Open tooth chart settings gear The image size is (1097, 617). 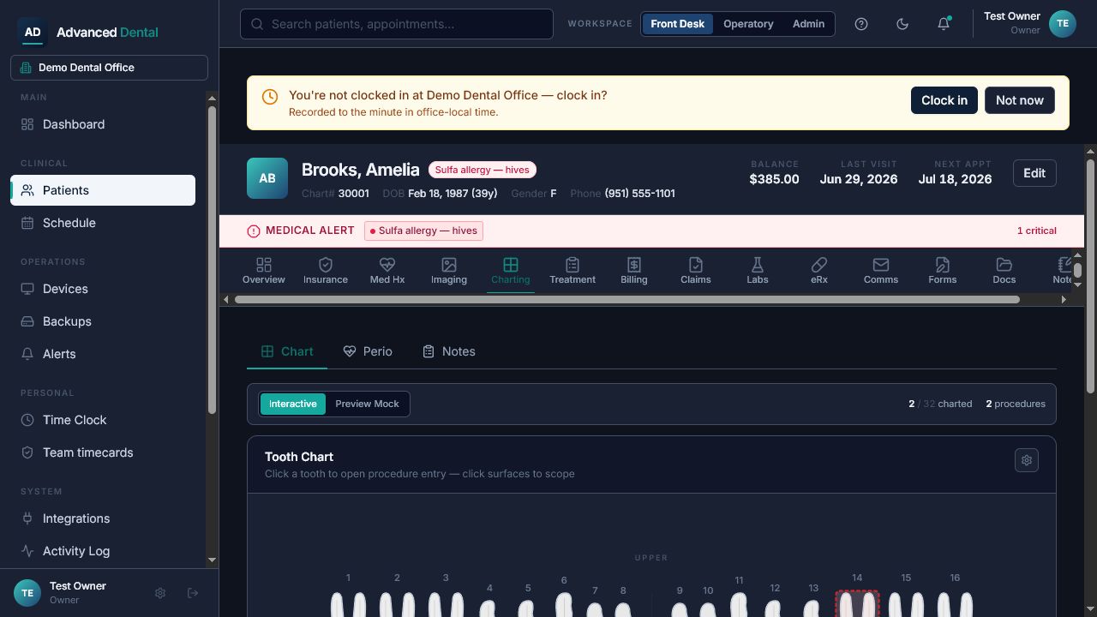[1027, 460]
